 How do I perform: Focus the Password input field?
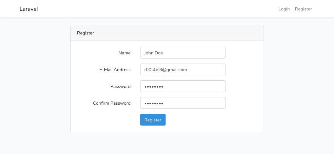(x=183, y=86)
